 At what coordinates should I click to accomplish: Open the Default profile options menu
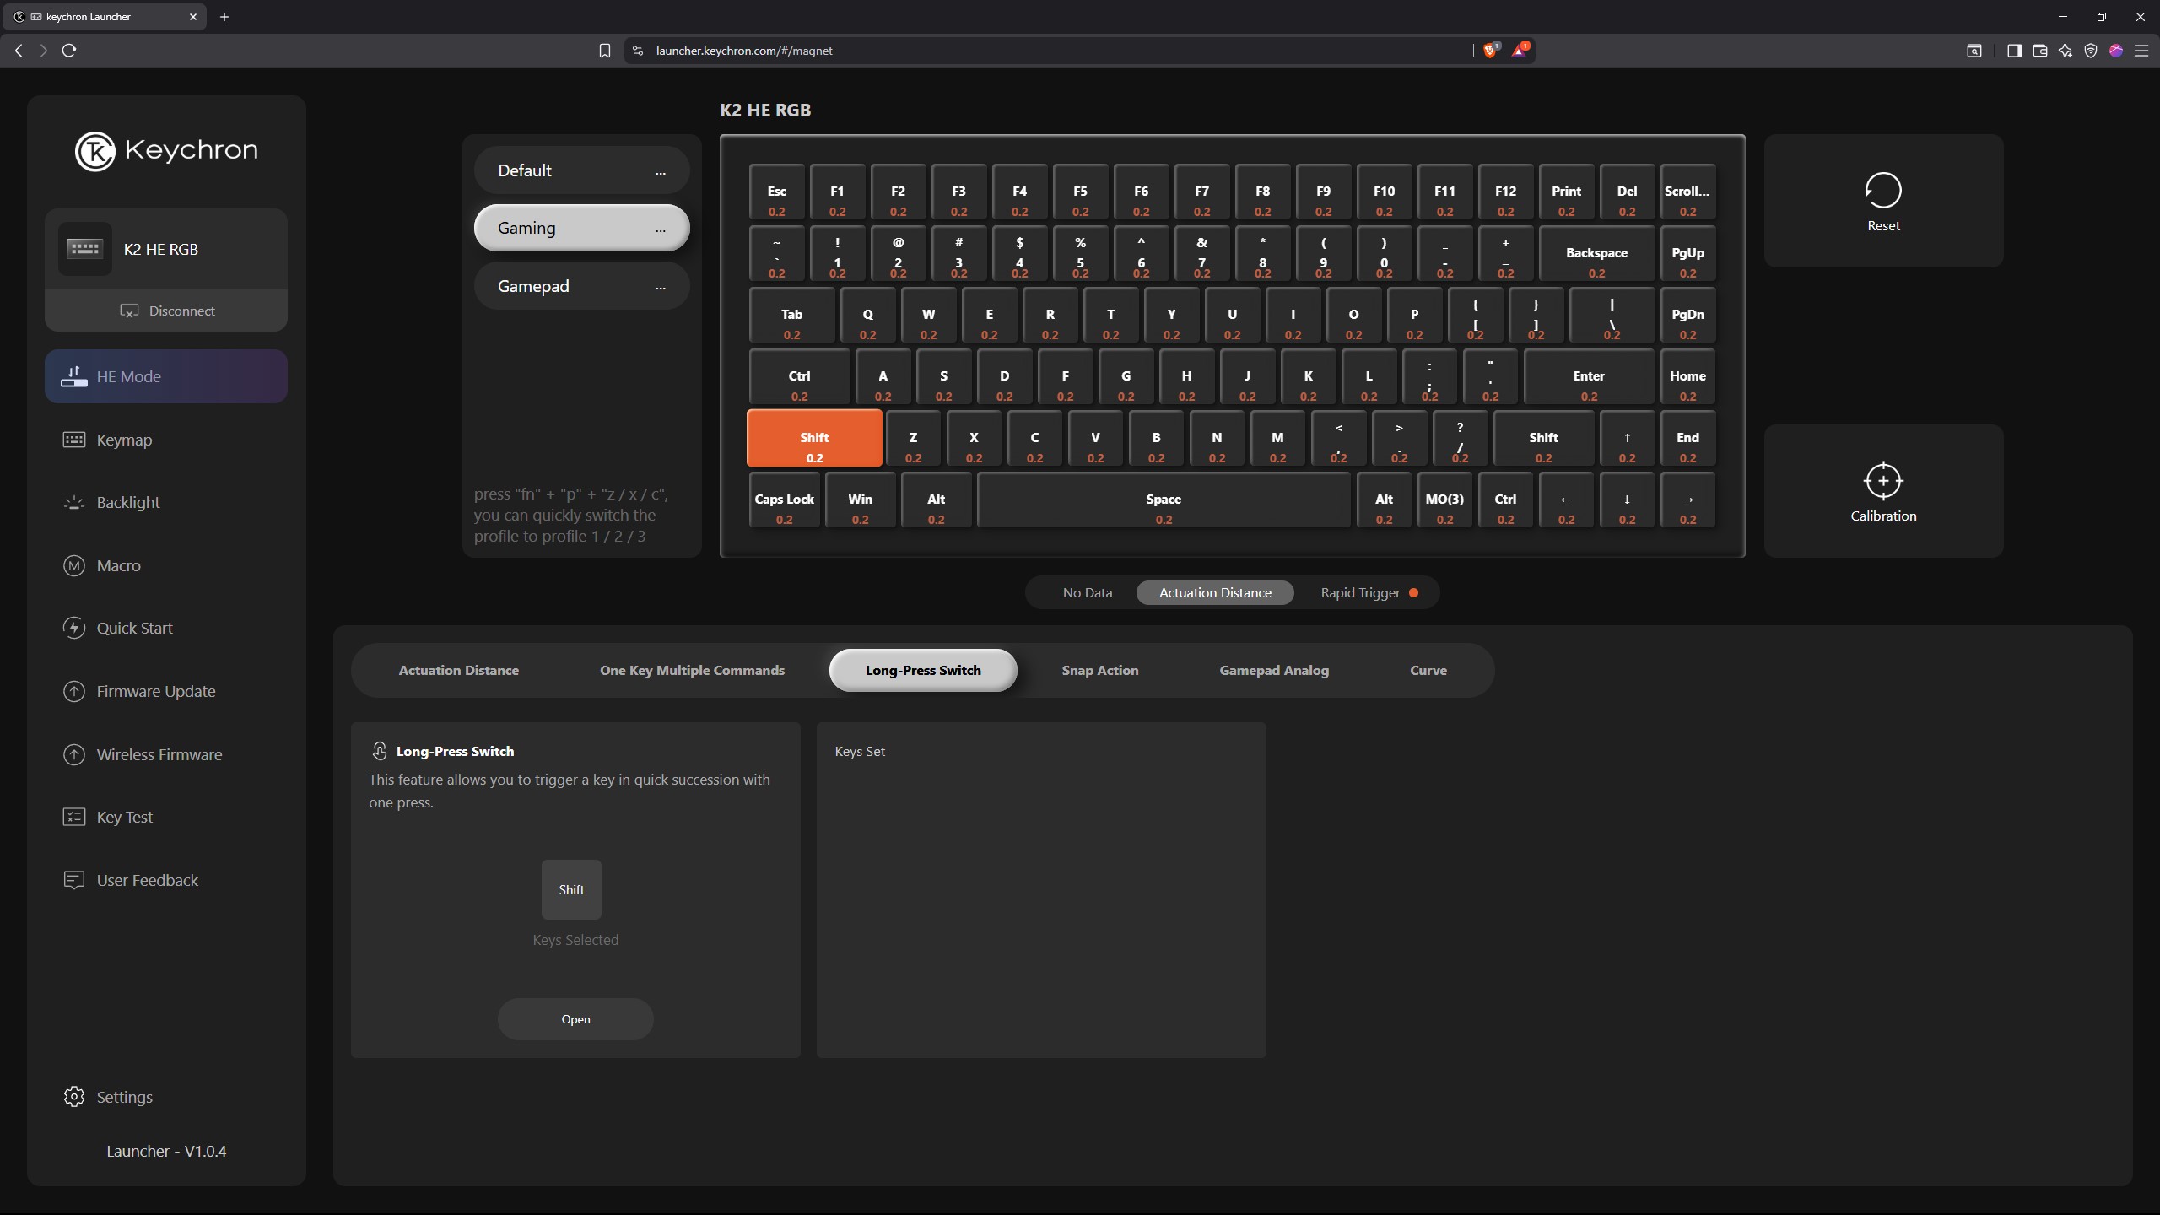coord(660,171)
